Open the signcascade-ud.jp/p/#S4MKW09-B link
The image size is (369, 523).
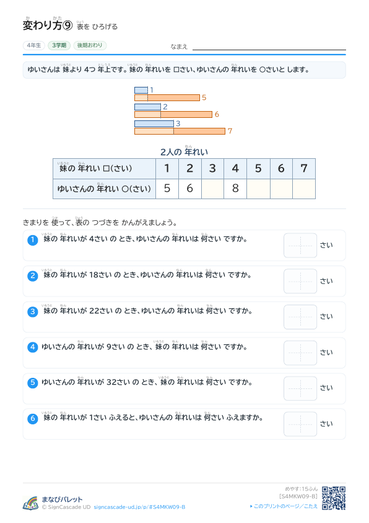[139, 507]
